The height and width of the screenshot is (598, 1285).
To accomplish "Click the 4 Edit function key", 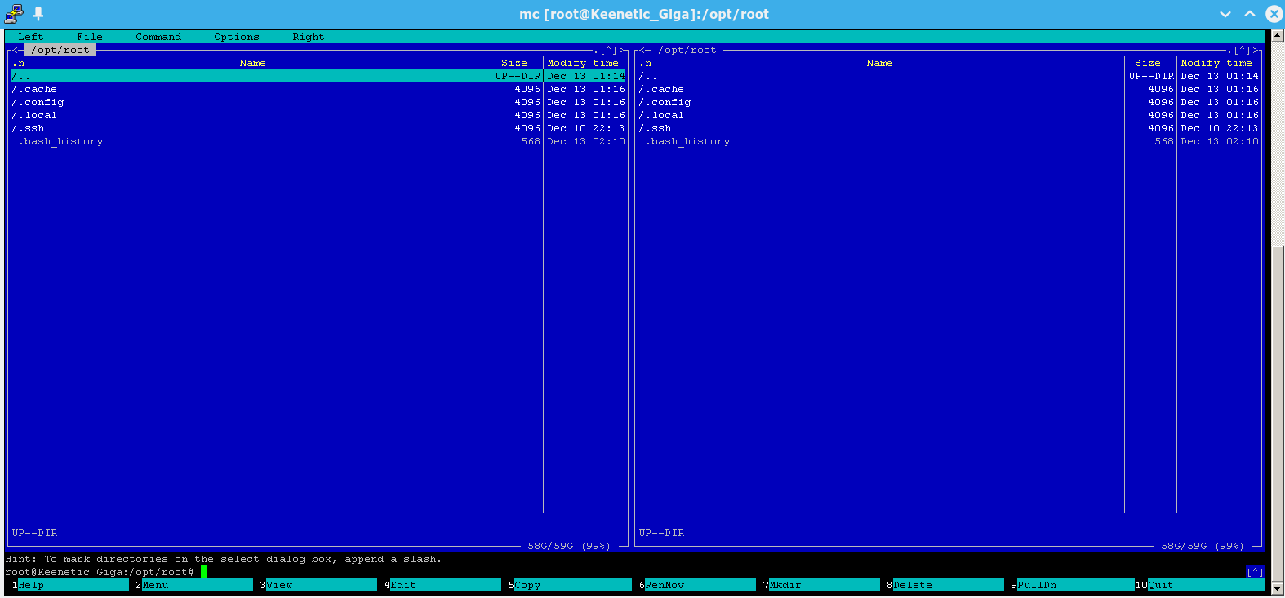I will pos(442,585).
